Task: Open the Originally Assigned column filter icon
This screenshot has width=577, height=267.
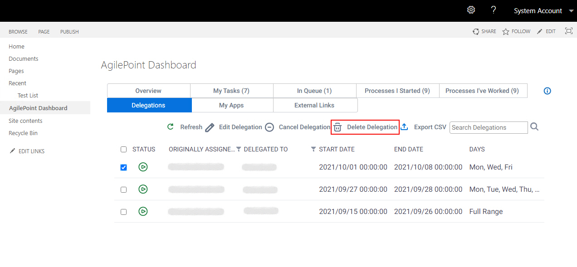Action: pyautogui.click(x=239, y=149)
